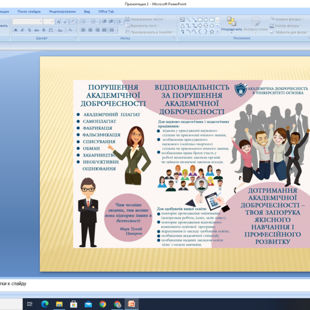Toggle underline (Ч) formatting button
The height and width of the screenshot is (310, 310).
tap(29, 30)
